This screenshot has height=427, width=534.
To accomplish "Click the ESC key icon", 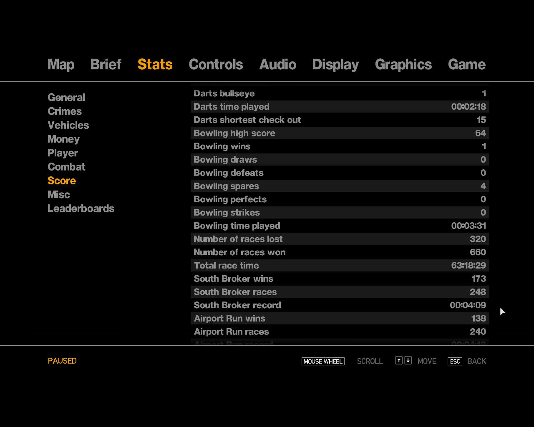I will 455,361.
